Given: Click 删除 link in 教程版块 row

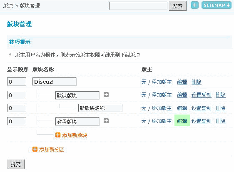Looking at the screenshot, I should click(220, 121).
